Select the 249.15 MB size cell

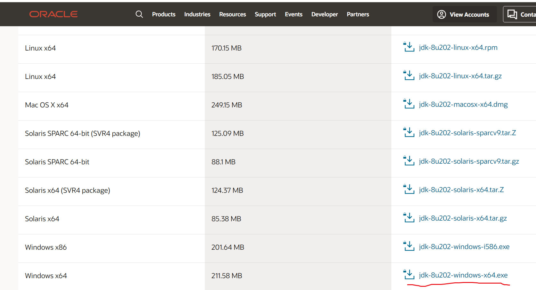click(298, 106)
